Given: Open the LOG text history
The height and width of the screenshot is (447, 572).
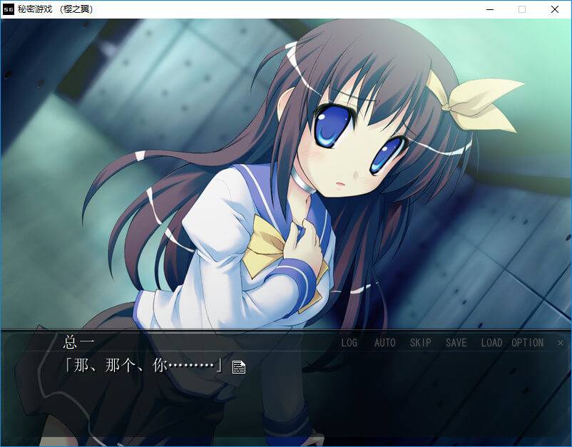Looking at the screenshot, I should point(349,343).
